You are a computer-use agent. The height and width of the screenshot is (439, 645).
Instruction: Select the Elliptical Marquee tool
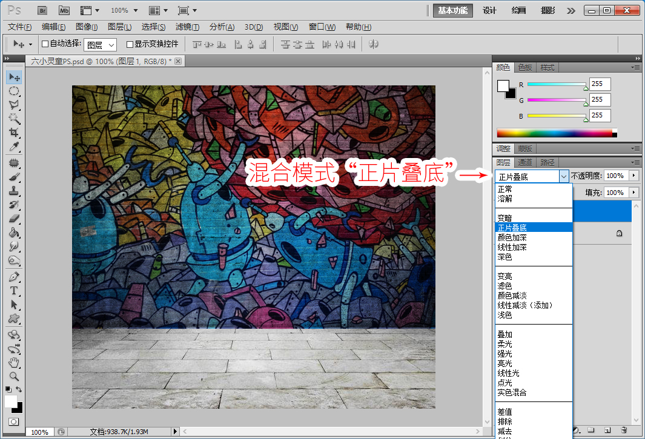click(14, 91)
